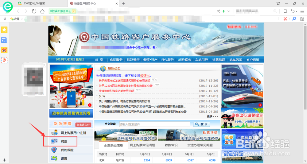Open 关于12306网站新增微信支付服务功能的公告
307x164 pixels.
click(126, 86)
